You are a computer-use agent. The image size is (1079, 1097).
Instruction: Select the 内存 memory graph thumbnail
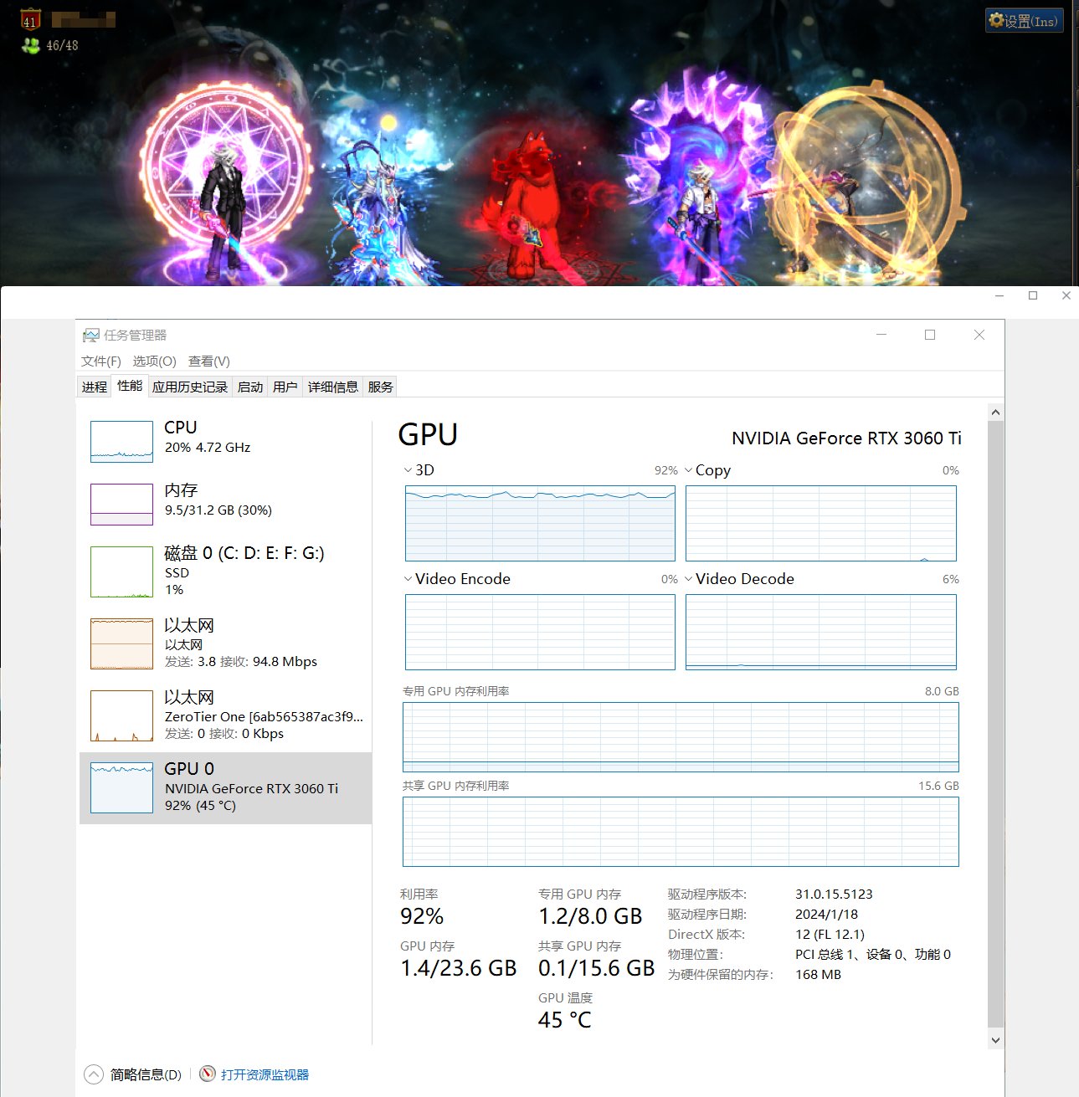click(121, 505)
